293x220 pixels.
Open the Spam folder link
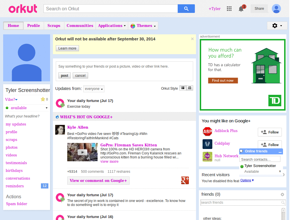(17, 204)
